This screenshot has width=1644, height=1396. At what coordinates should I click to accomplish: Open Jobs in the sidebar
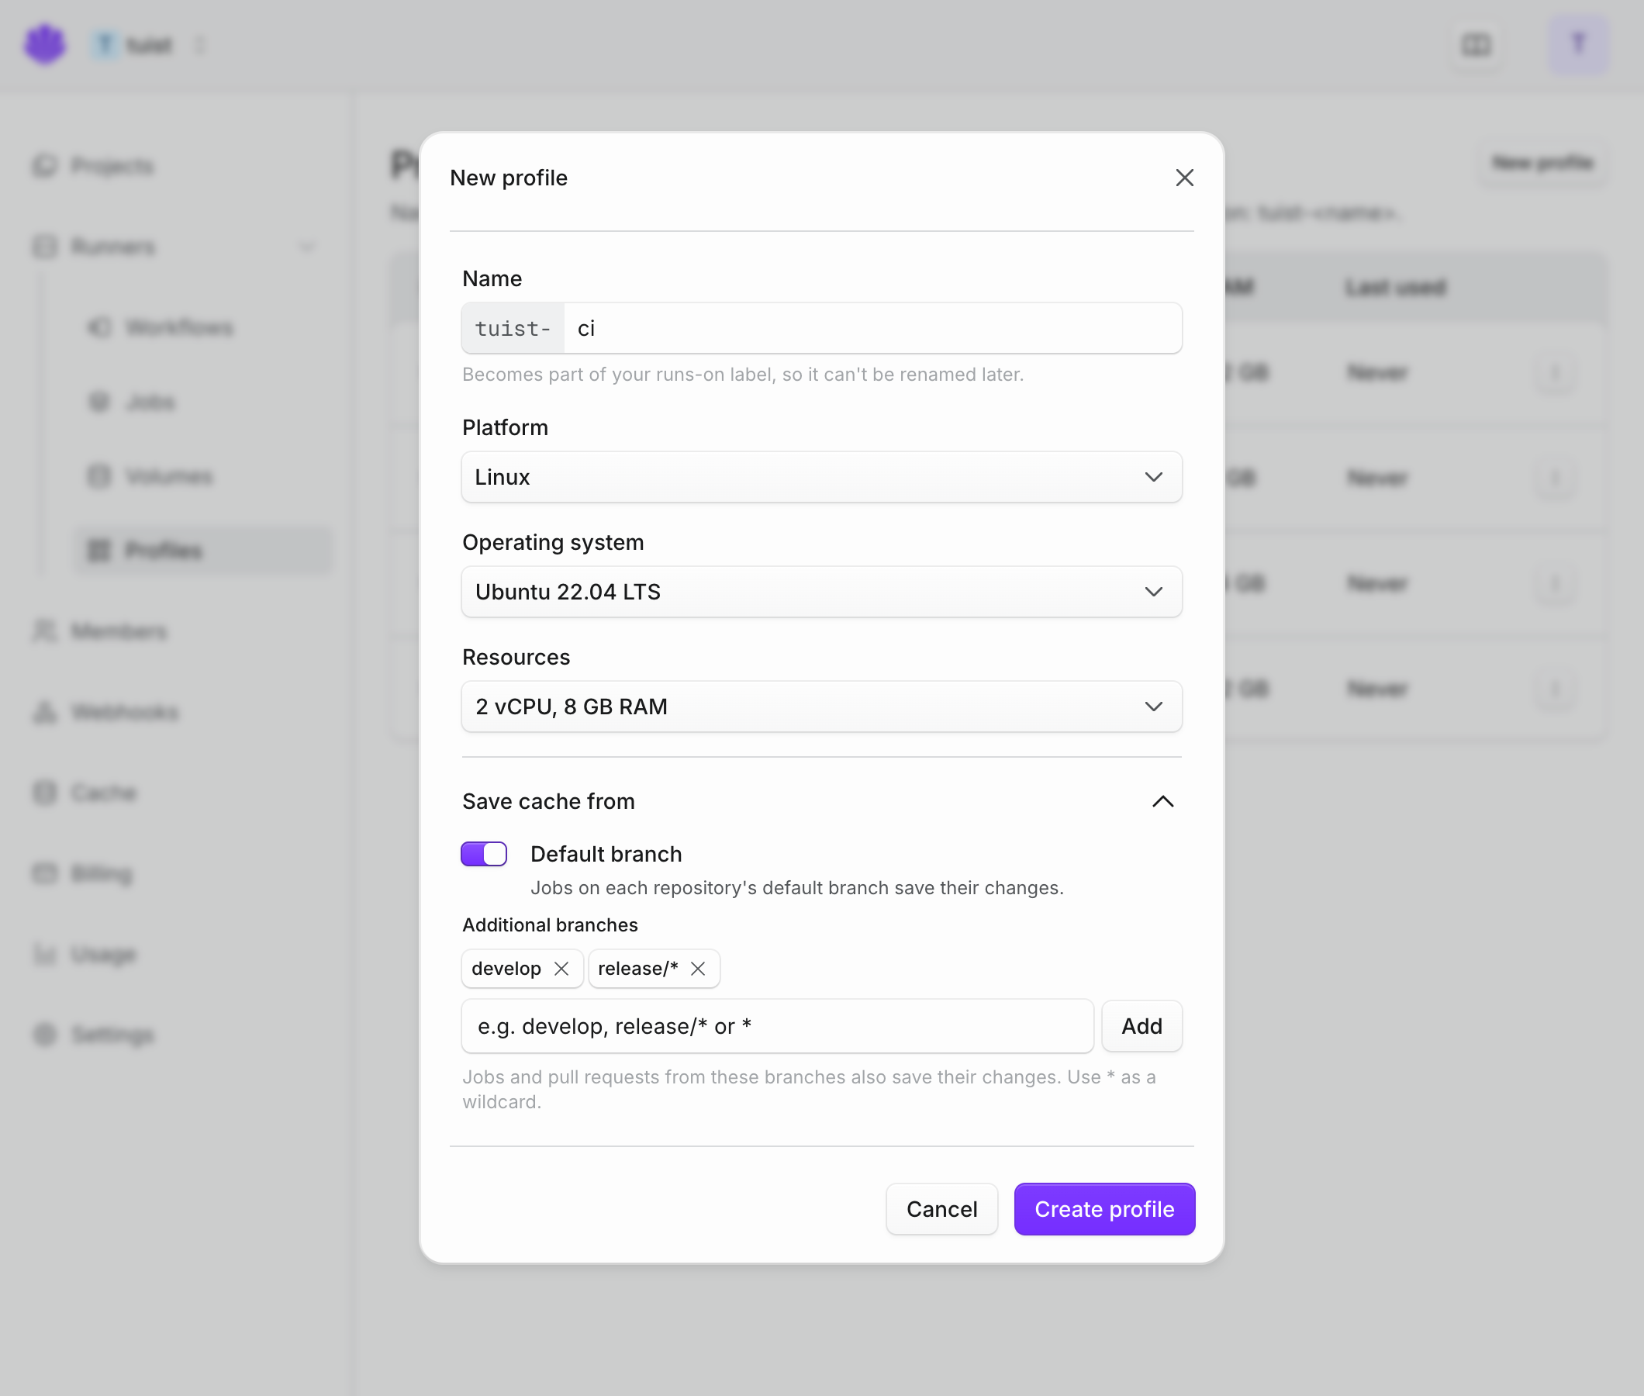tap(132, 402)
